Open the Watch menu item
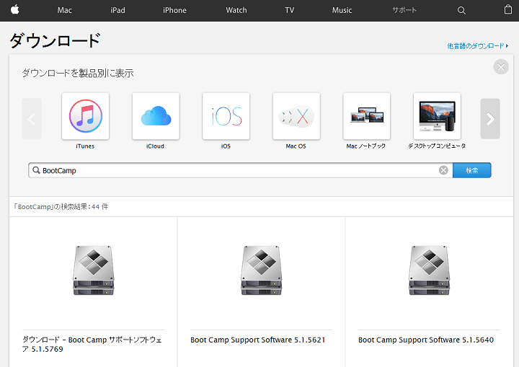Image resolution: width=519 pixels, height=367 pixels. coord(236,10)
